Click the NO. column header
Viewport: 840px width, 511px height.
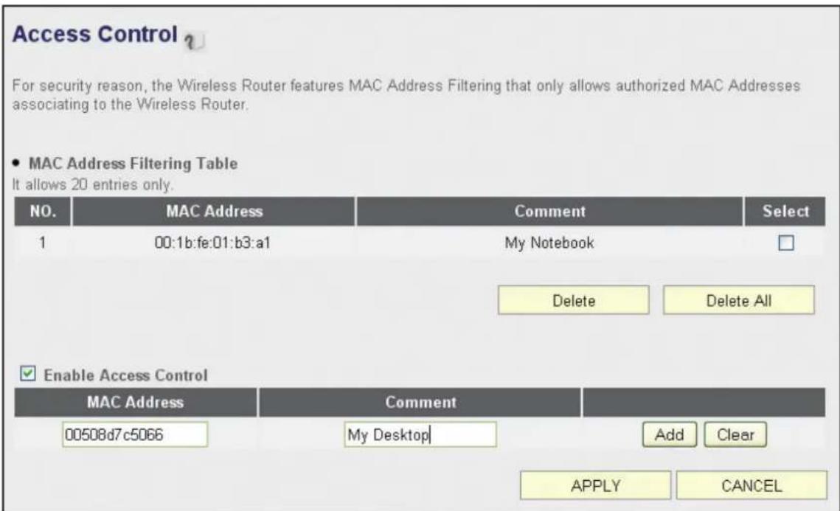click(x=42, y=211)
